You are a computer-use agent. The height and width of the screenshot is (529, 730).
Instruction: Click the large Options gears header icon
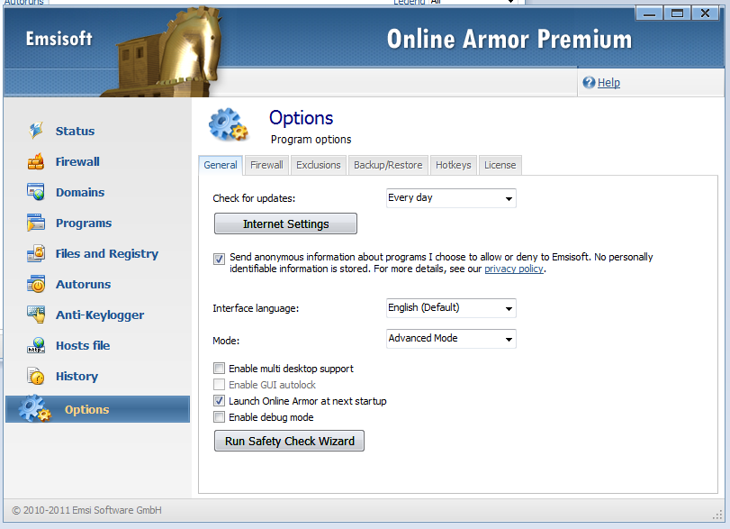click(x=228, y=124)
